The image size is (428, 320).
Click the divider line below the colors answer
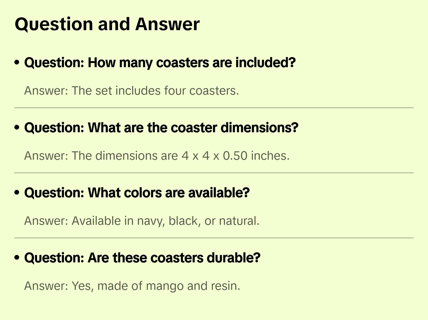point(214,238)
